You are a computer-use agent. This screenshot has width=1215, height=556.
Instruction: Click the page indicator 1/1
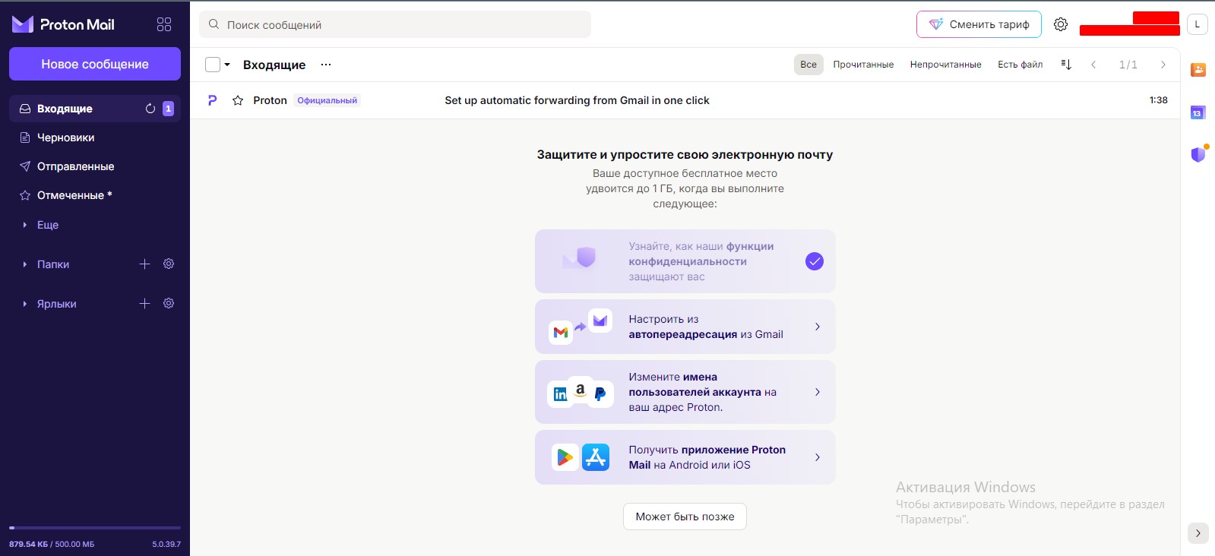coord(1128,65)
